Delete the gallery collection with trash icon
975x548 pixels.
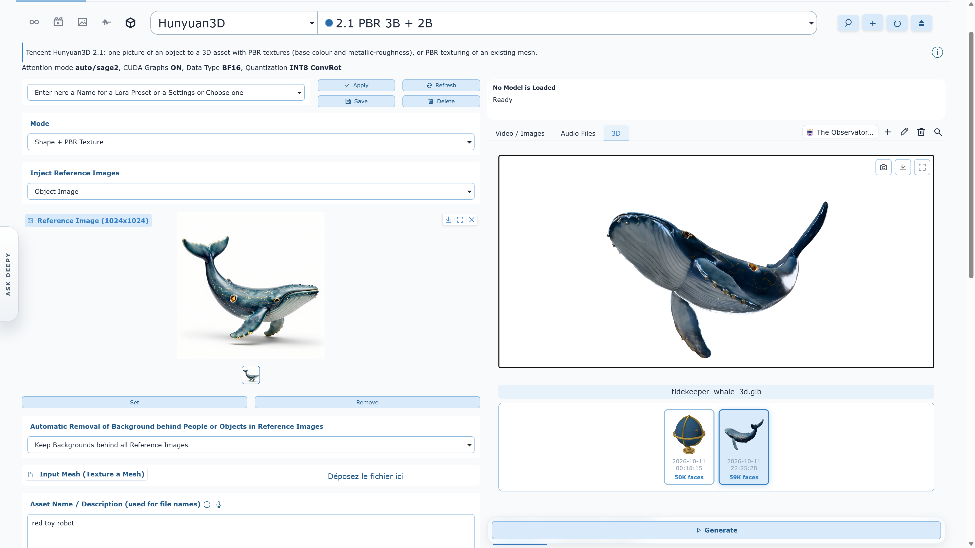pyautogui.click(x=921, y=132)
